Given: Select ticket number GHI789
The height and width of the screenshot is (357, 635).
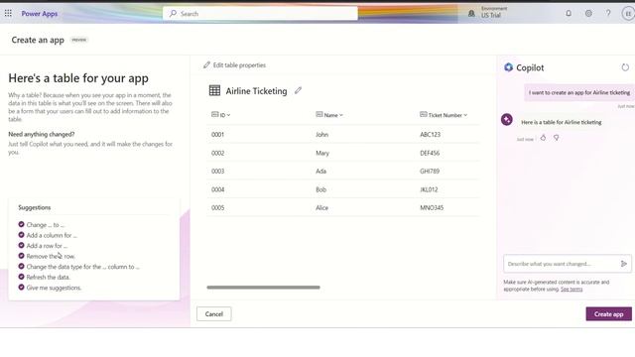Looking at the screenshot, I should pyautogui.click(x=430, y=172).
